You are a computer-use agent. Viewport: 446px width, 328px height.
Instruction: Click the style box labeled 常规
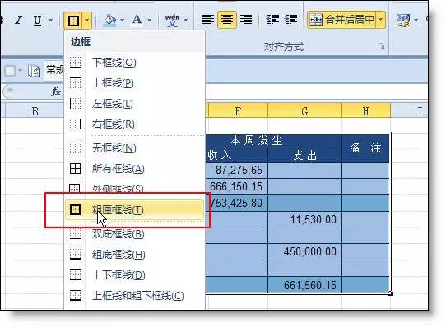click(54, 70)
